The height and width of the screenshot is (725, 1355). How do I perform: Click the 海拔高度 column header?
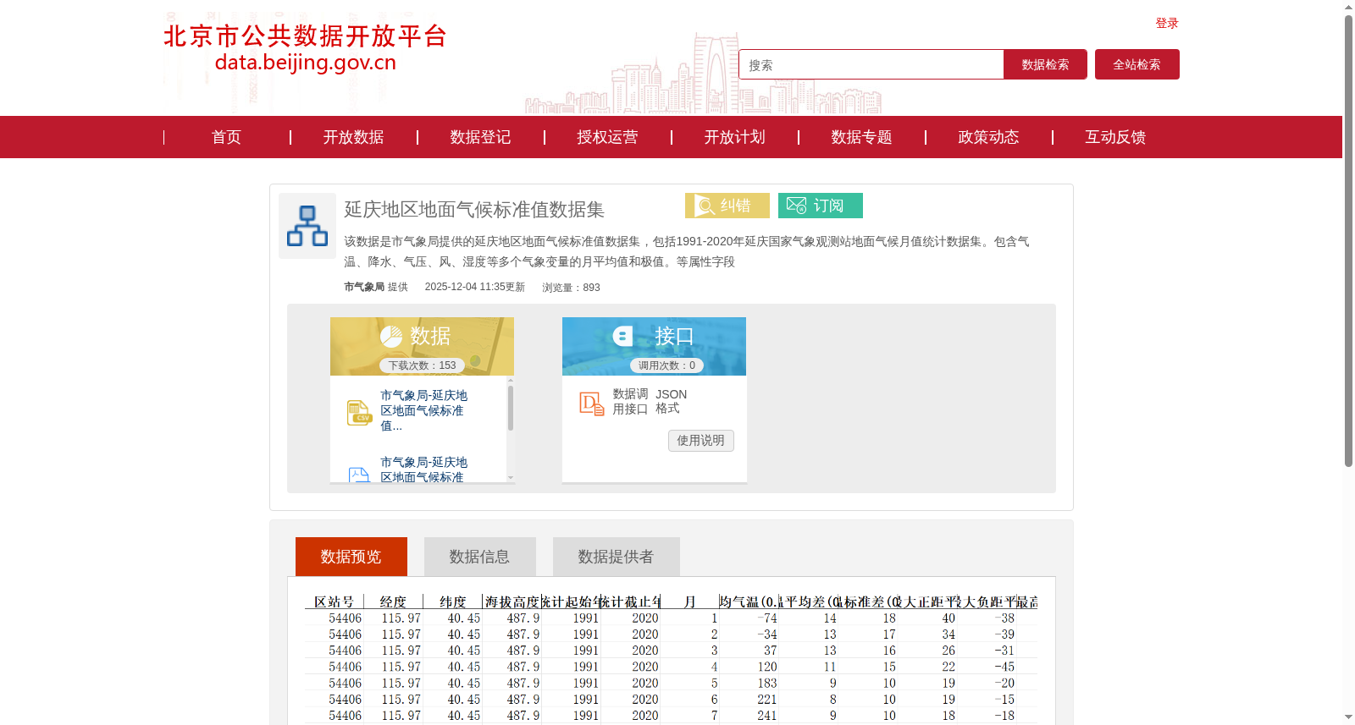(x=512, y=601)
